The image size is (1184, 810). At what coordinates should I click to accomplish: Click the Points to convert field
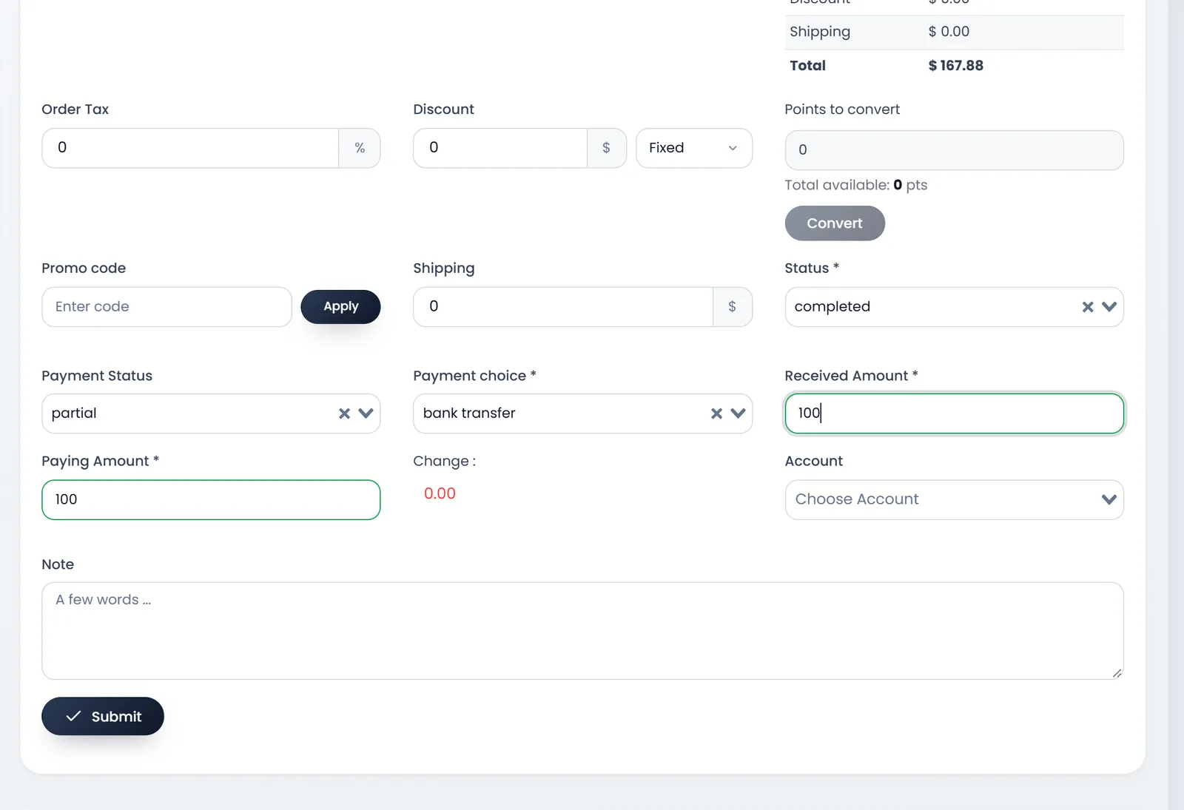click(x=954, y=150)
